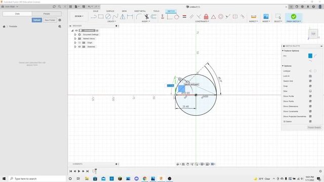Select the Fillet tool in Modify
Image resolution: width=324 pixels, height=182 pixels.
[x=139, y=17]
